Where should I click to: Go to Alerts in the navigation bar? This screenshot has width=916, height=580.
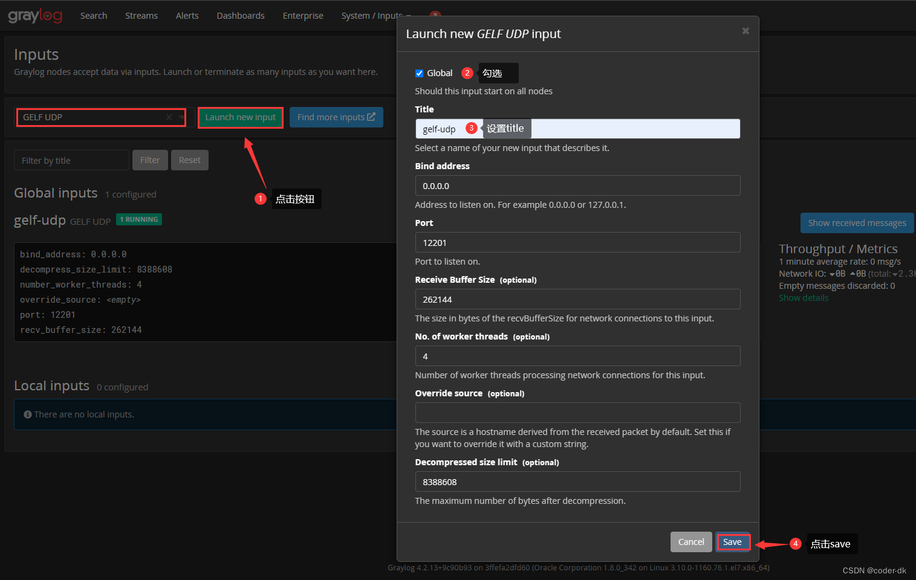tap(187, 16)
